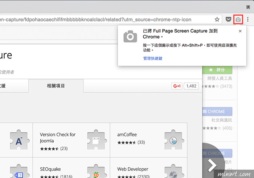The image size is (254, 178).
Task: Click the puzzle icon with letter A
Action: [20, 140]
